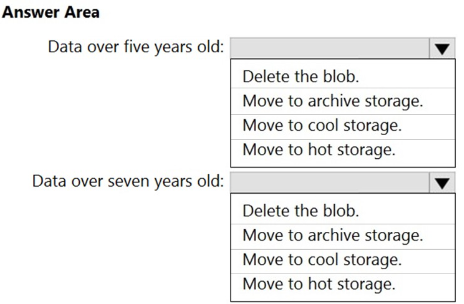Choose 'Delete the blob.' under five years old

tap(301, 77)
